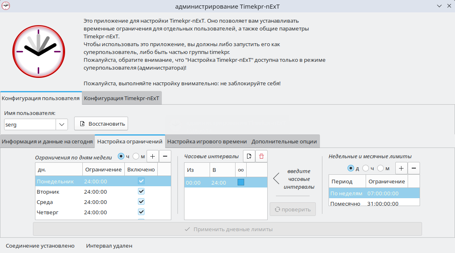
Task: Select minutes radio for weekly/monthly limits
Action: click(x=380, y=168)
